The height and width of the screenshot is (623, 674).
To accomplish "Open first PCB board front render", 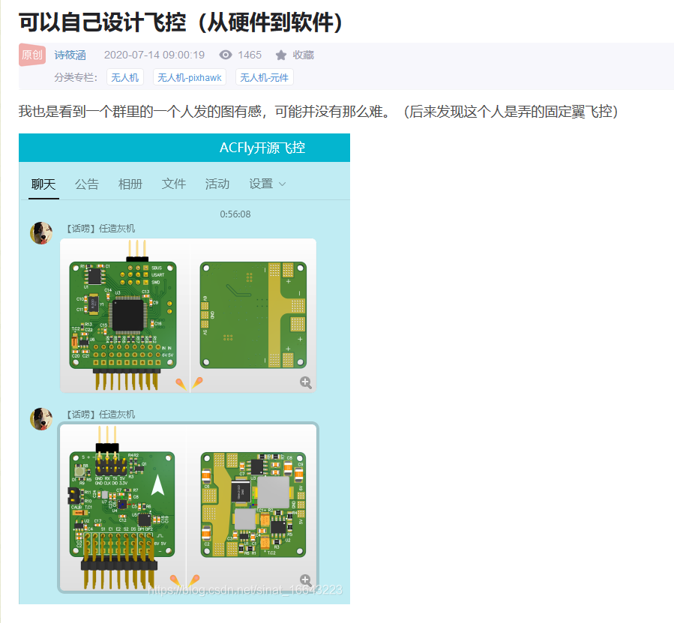I will tap(124, 316).
